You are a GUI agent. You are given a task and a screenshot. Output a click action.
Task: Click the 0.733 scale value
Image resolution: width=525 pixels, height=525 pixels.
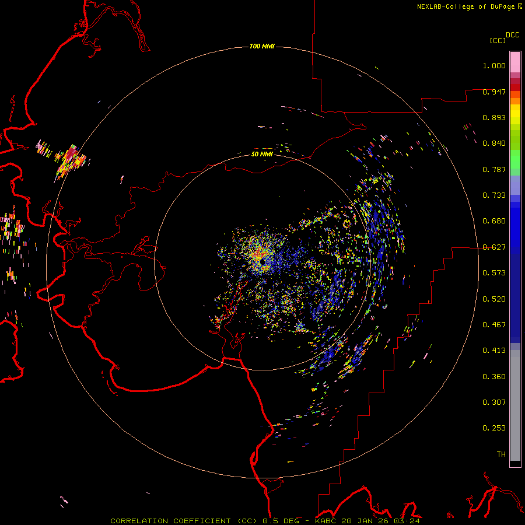click(x=494, y=195)
